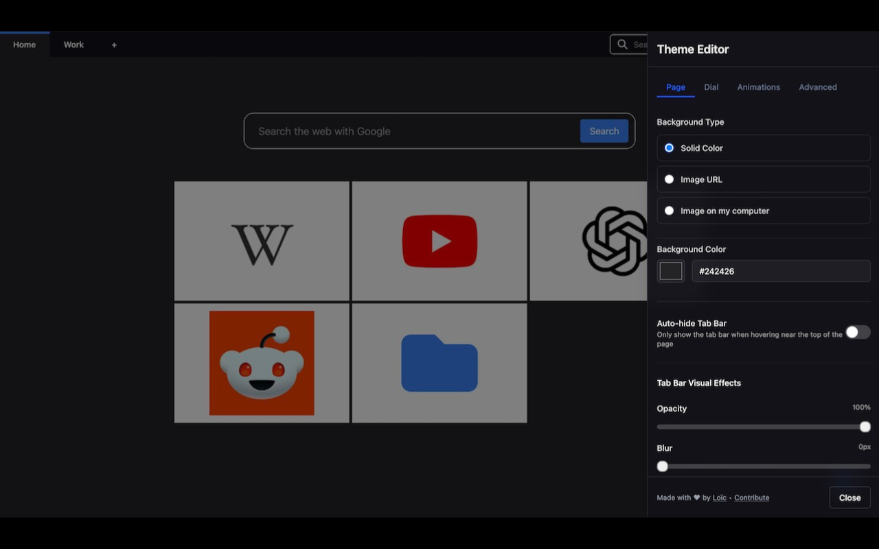Close the Theme Editor panel
The width and height of the screenshot is (879, 549).
tap(849, 498)
